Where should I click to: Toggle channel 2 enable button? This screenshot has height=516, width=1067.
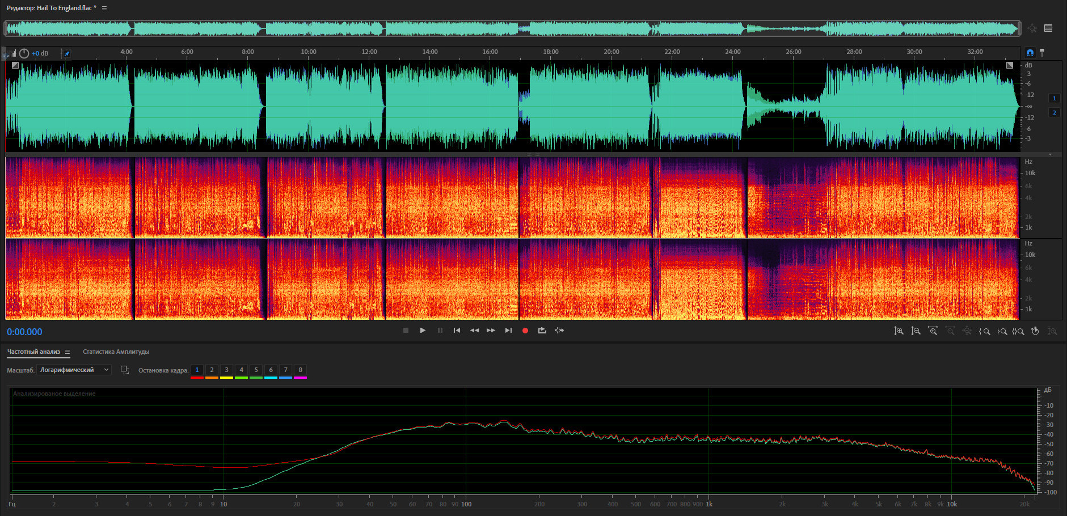(x=1055, y=112)
